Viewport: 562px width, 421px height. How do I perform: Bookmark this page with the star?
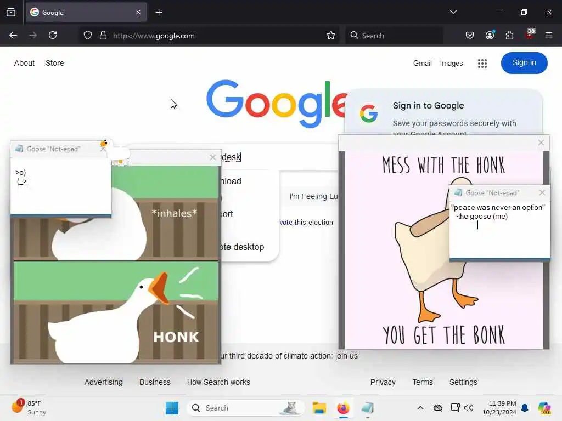click(x=331, y=36)
